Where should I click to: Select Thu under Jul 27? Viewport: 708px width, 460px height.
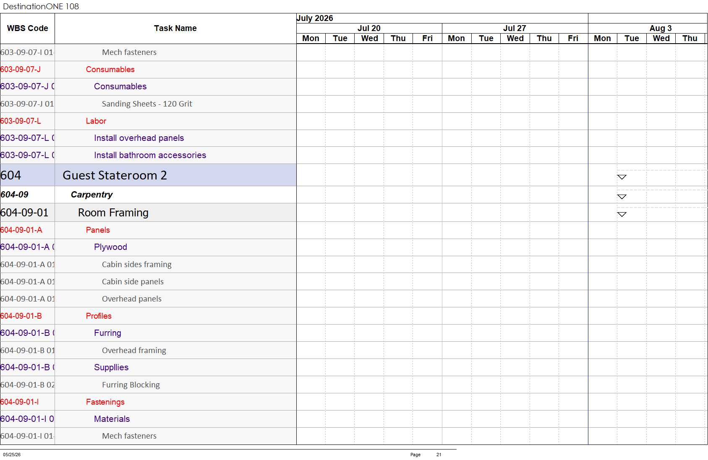coord(544,38)
